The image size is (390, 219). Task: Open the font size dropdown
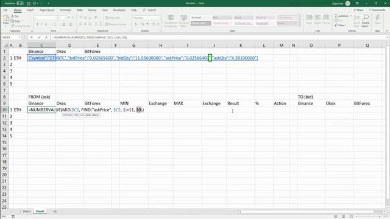[65, 18]
